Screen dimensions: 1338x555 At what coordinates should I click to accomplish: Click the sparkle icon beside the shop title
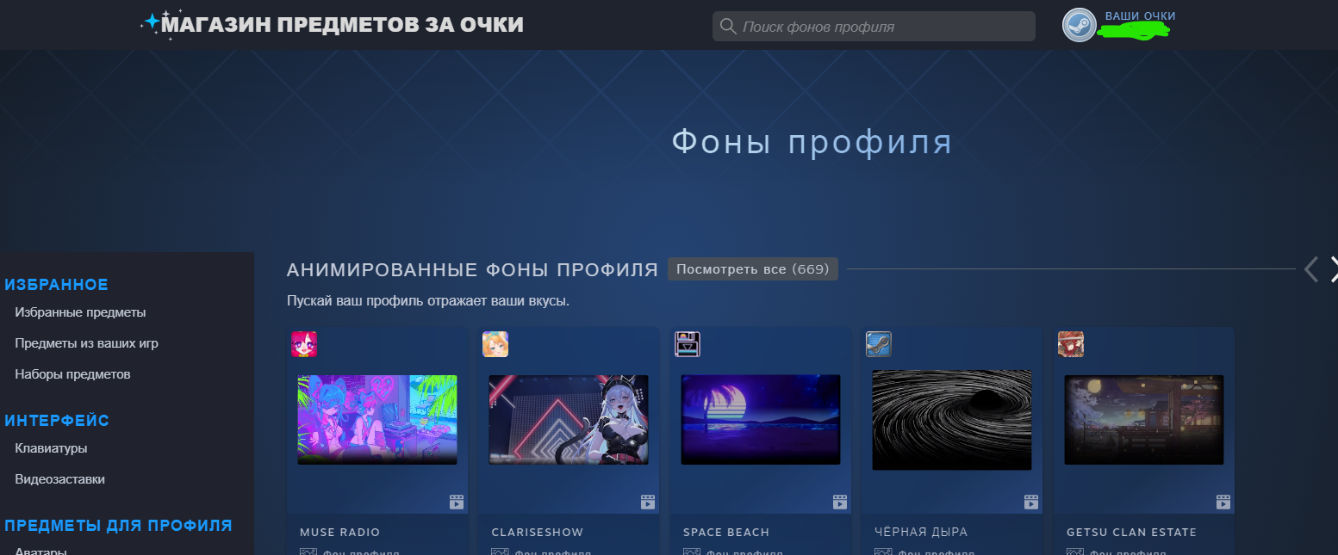(x=153, y=23)
